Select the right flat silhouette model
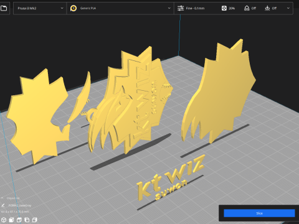Screen dimensions: 299x224 click(220, 91)
